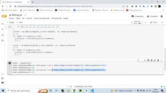Open the Comentario panel
The height and width of the screenshot is (93, 166).
137,16
